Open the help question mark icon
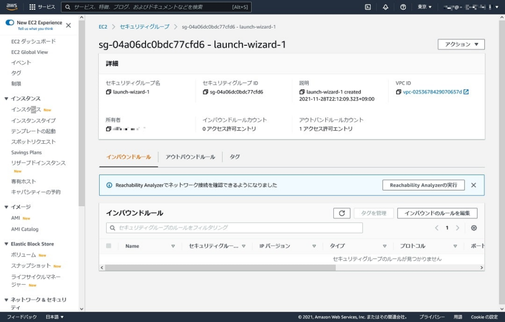 [403, 7]
